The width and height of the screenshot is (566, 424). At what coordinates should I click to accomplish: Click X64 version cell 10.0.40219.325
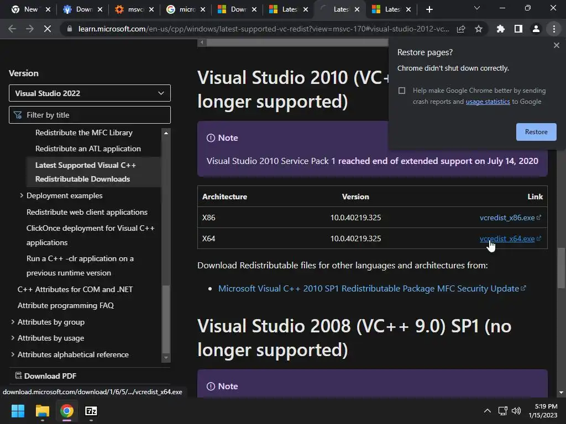pos(355,239)
